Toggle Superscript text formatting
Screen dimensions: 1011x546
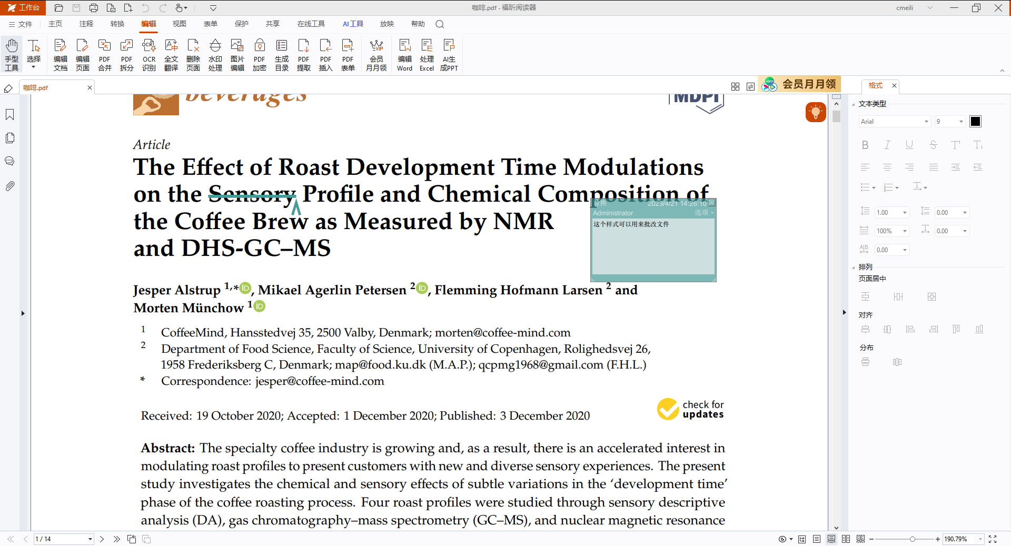956,145
